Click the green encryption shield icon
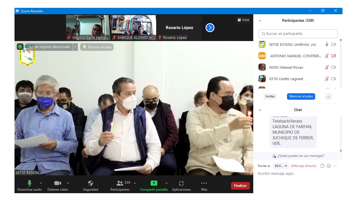This screenshot has width=357, height=201. (20, 47)
